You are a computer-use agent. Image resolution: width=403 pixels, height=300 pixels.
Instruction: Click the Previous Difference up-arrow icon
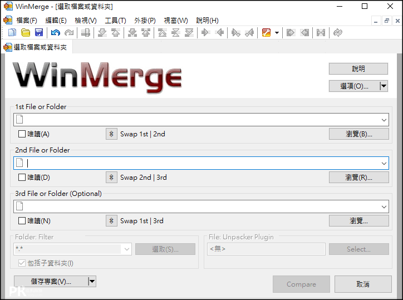coord(116,33)
